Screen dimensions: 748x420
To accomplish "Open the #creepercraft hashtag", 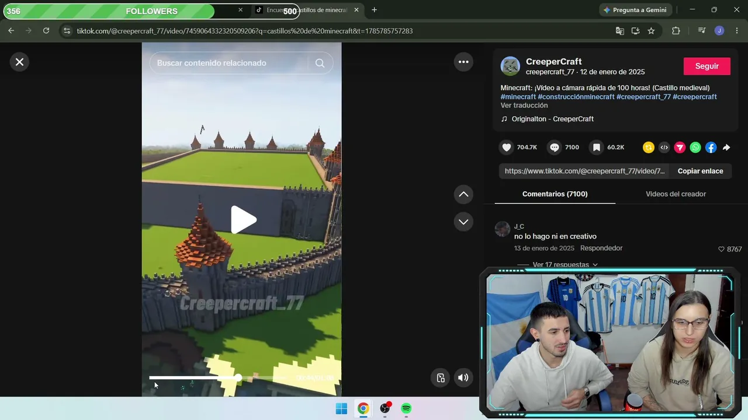I will [695, 97].
